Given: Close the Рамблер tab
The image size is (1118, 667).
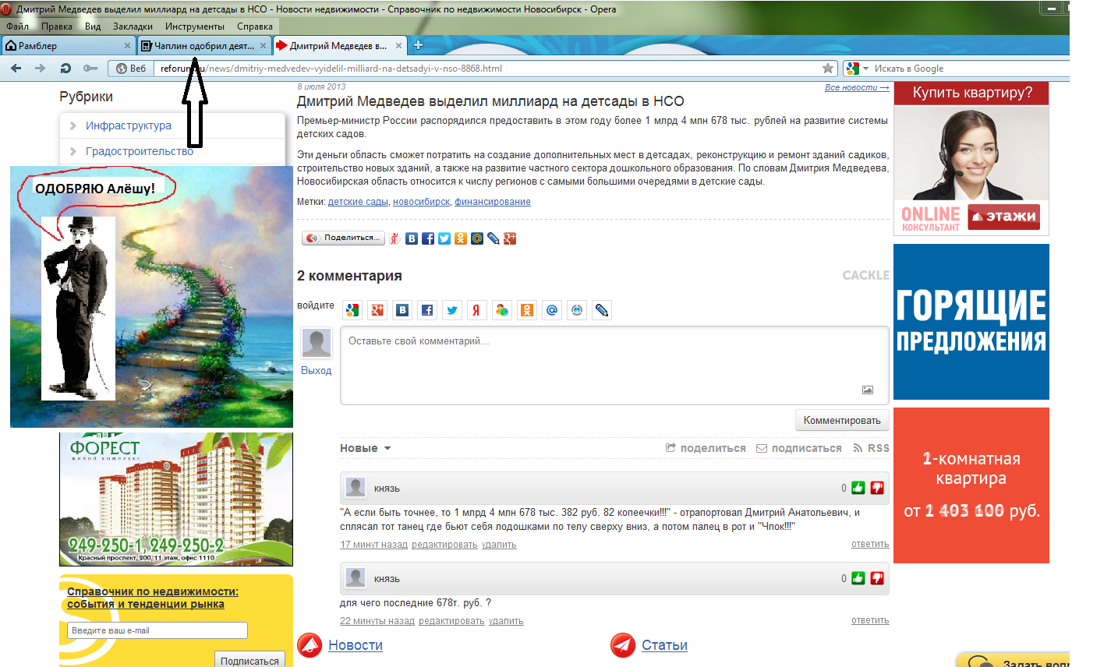Looking at the screenshot, I should tap(128, 45).
